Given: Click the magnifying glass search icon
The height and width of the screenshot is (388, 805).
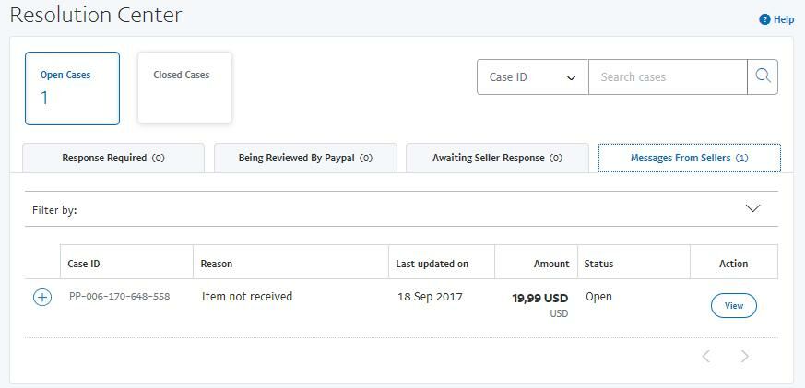Looking at the screenshot, I should point(763,77).
